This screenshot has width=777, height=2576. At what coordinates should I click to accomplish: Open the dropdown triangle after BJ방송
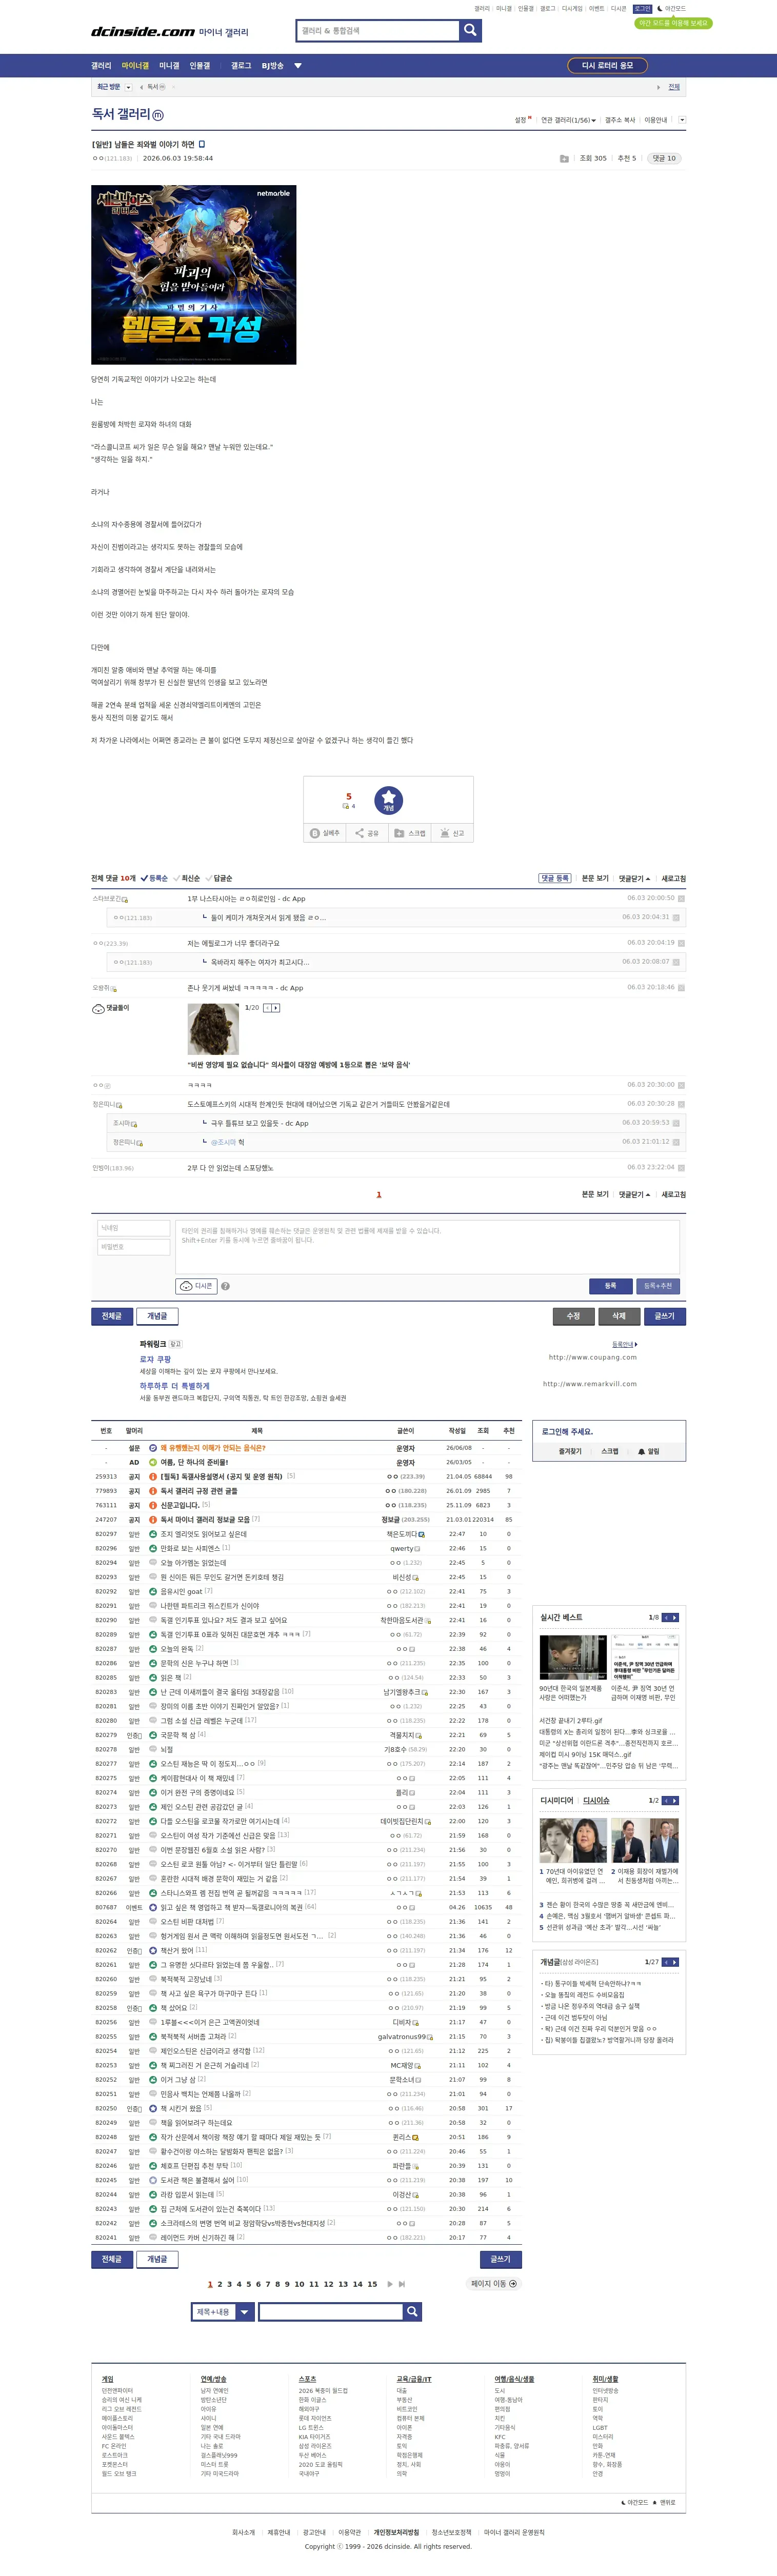click(298, 66)
